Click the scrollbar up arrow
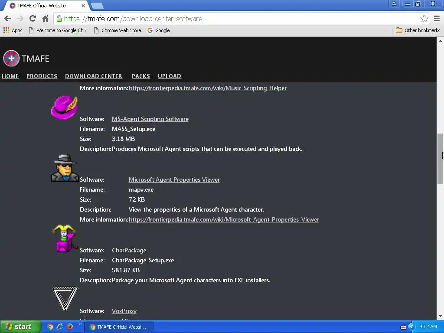 440,40
